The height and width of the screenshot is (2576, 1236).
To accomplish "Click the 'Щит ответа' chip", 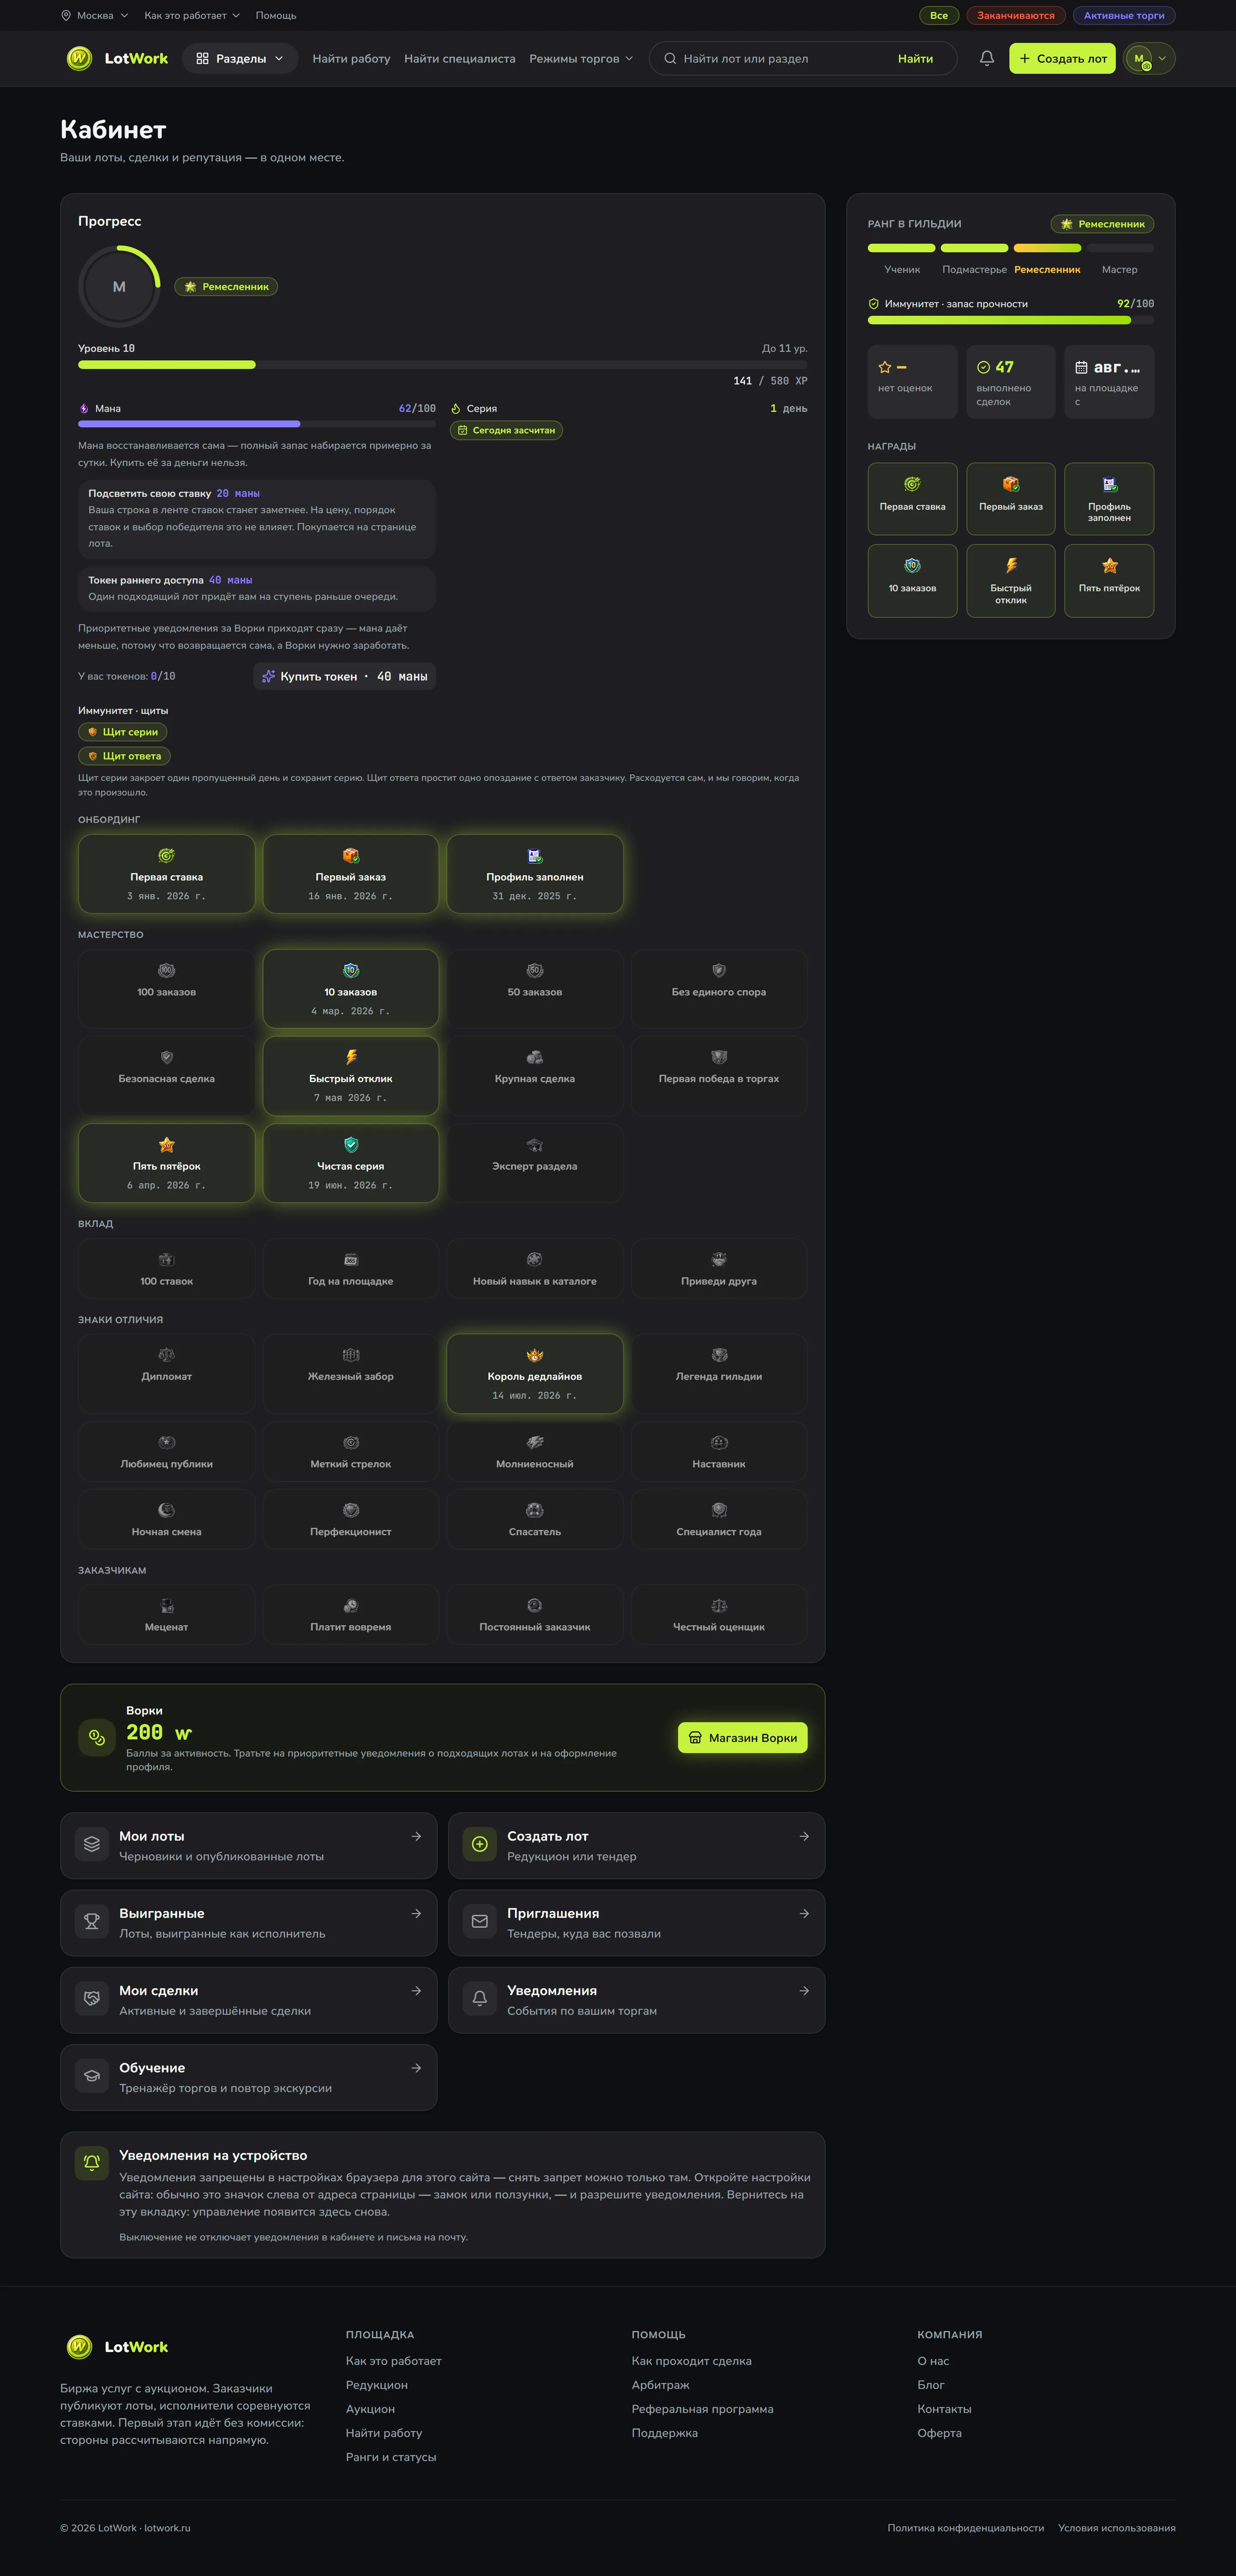I will pyautogui.click(x=125, y=756).
